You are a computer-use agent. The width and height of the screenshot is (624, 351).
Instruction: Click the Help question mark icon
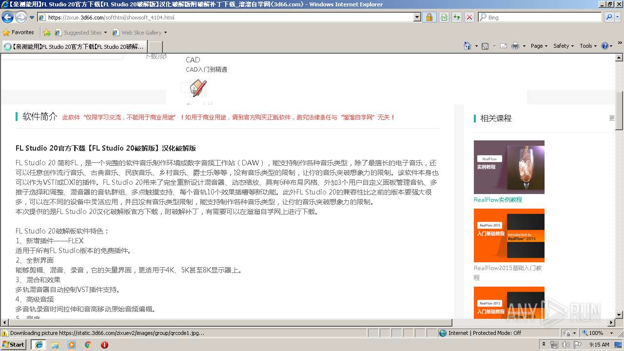tap(605, 46)
